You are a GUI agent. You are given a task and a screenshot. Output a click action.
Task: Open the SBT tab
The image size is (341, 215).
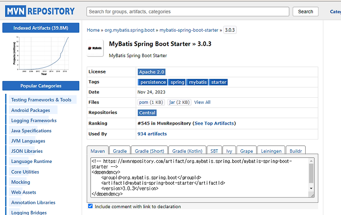[214, 151]
